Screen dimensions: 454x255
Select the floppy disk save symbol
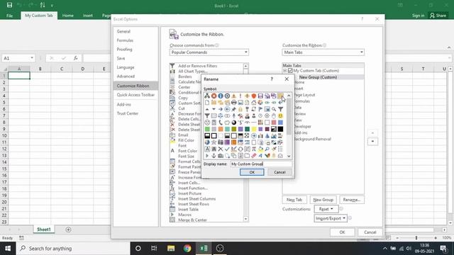260,96
